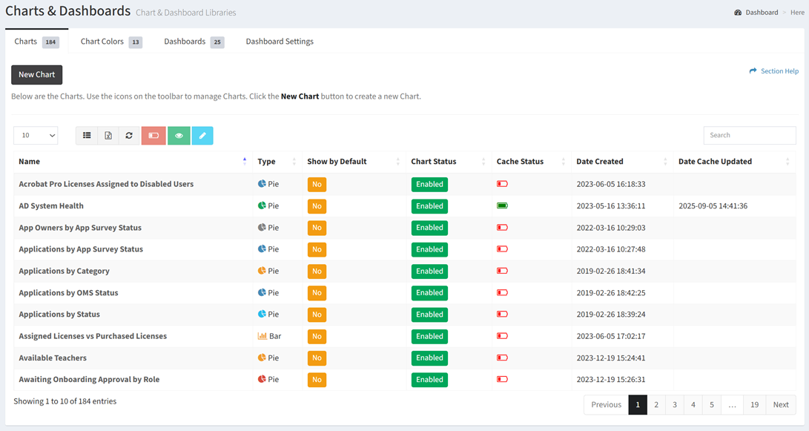The height and width of the screenshot is (431, 809).
Task: Click red cache icon for Acrobat Pro Licenses row
Action: (x=502, y=184)
